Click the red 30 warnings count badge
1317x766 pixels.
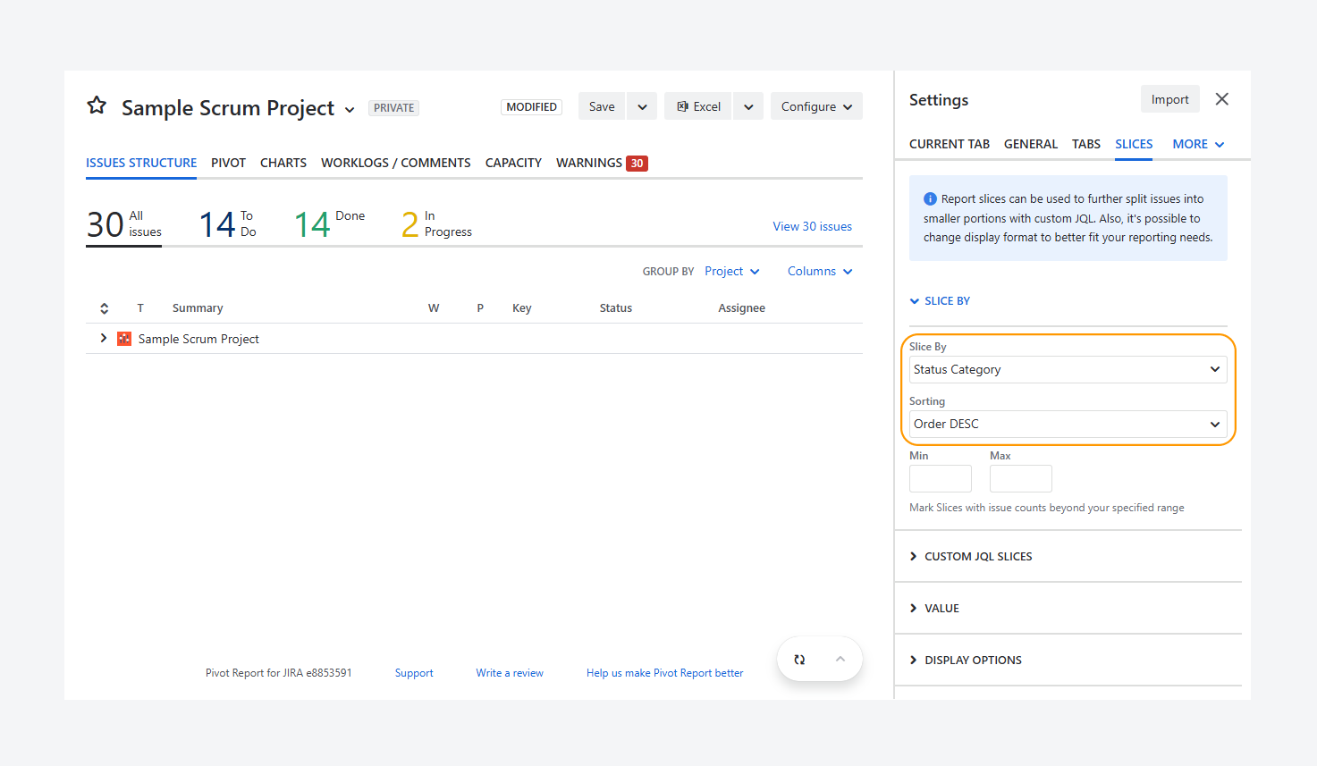[637, 164]
